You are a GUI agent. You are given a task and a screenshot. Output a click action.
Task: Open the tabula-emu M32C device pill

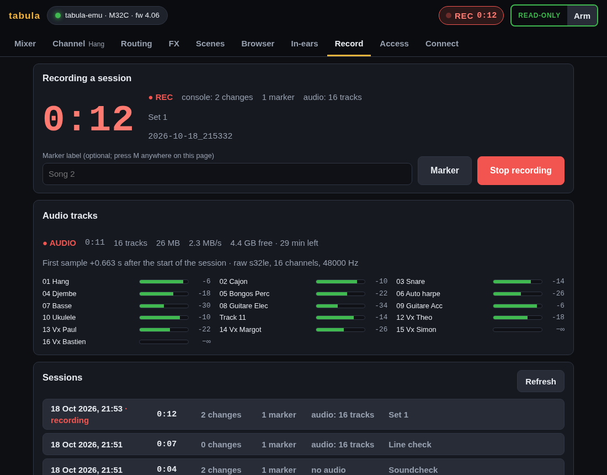[x=107, y=15]
